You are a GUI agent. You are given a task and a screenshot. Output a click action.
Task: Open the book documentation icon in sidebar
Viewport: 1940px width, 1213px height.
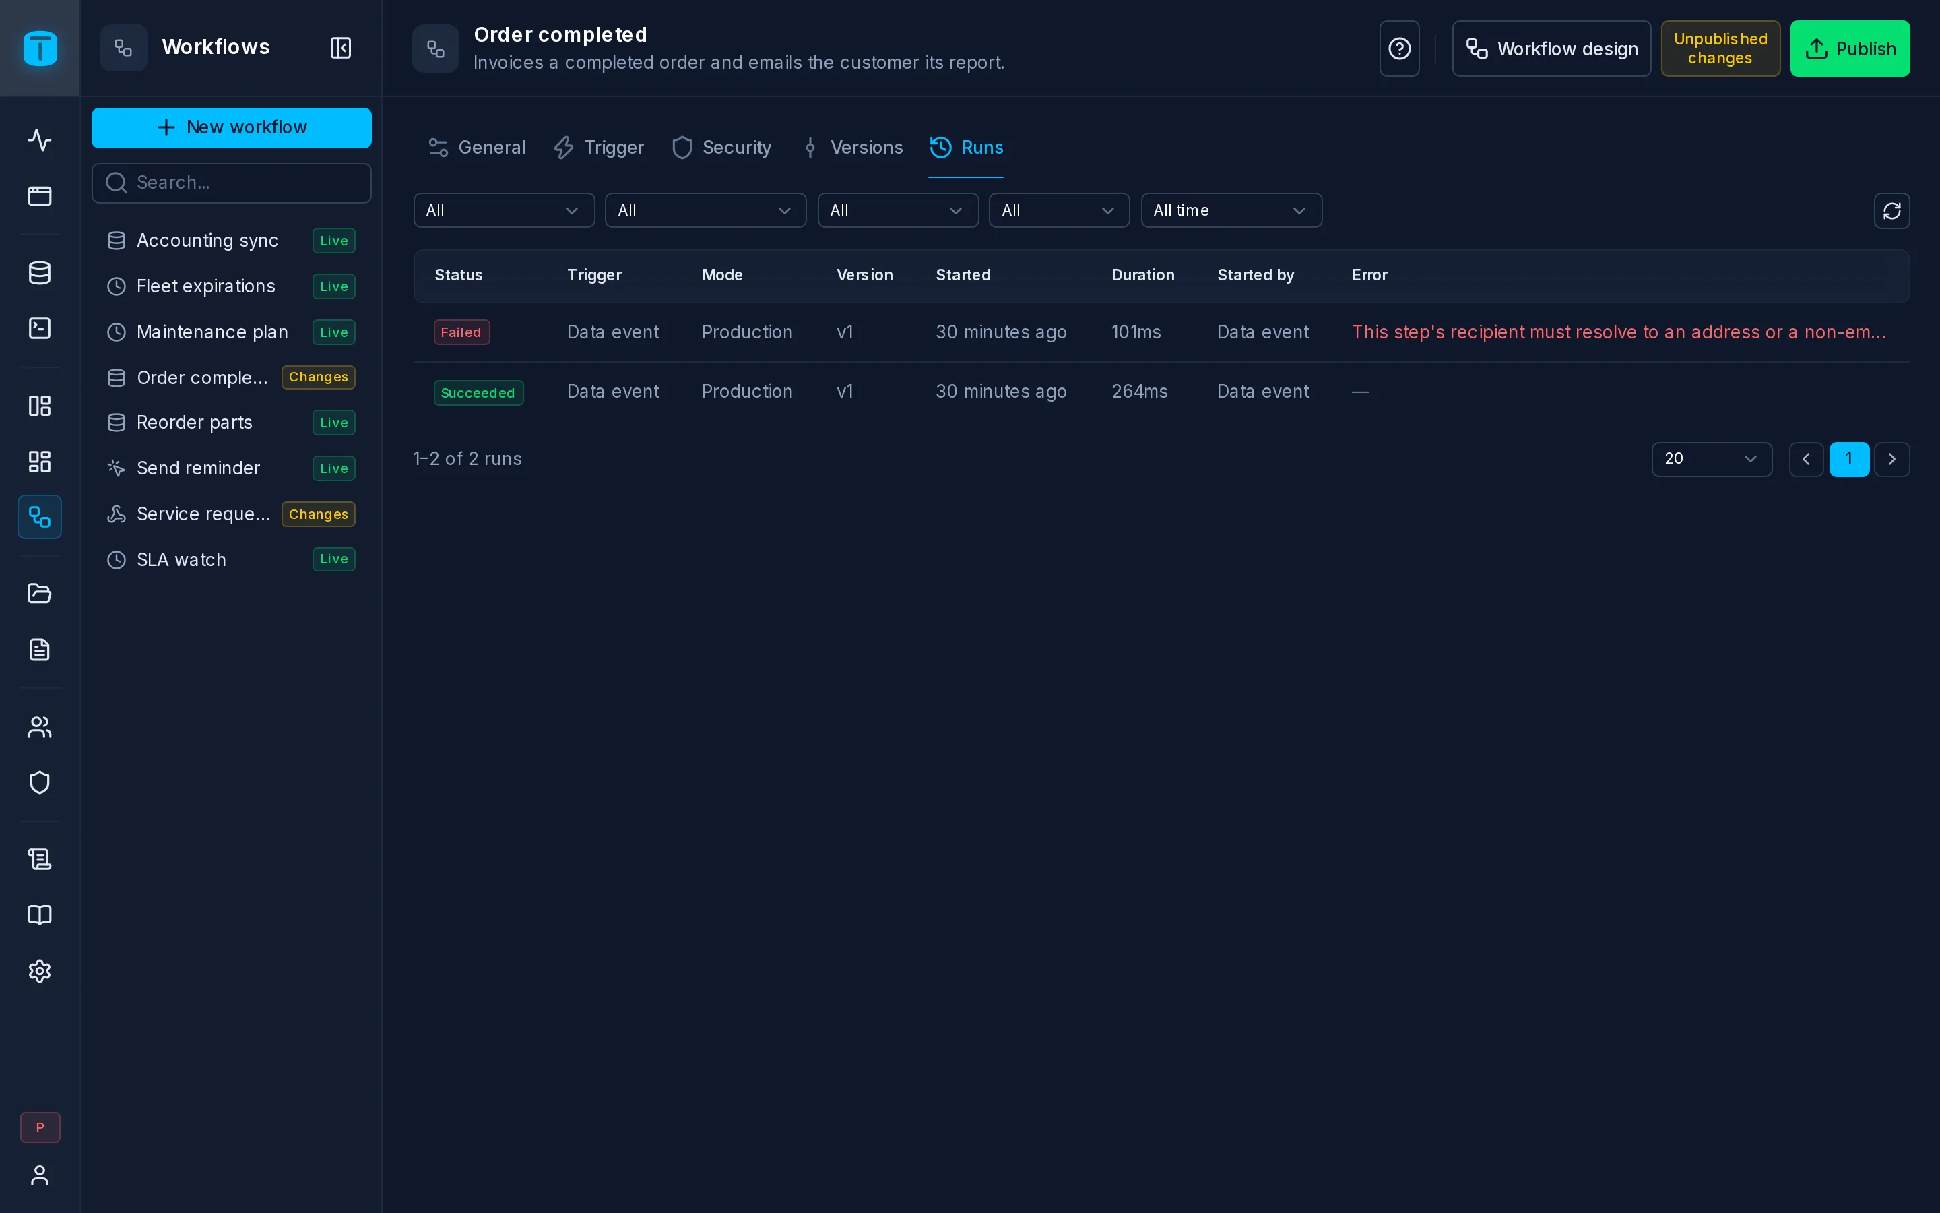[x=39, y=915]
